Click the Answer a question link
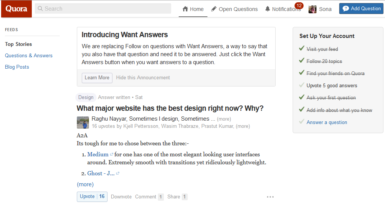Image resolution: width=385 pixels, height=206 pixels. click(327, 122)
